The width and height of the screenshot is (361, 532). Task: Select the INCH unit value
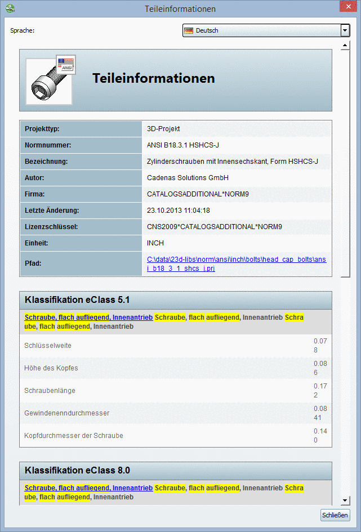coord(155,243)
